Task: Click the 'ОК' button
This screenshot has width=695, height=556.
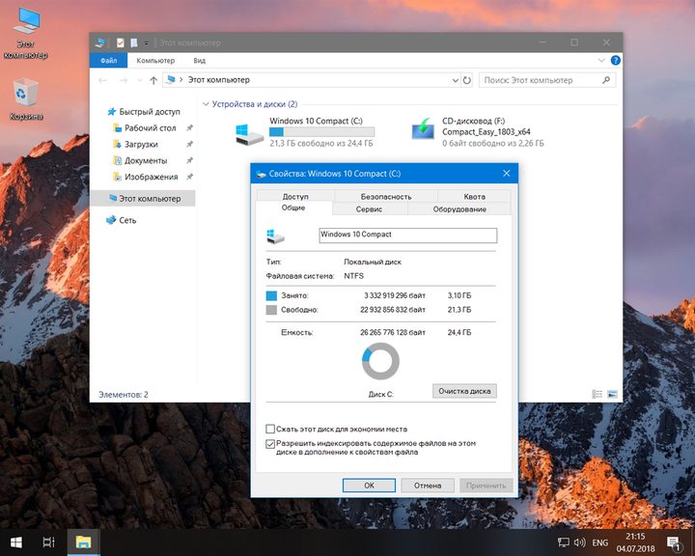Action: pos(369,486)
